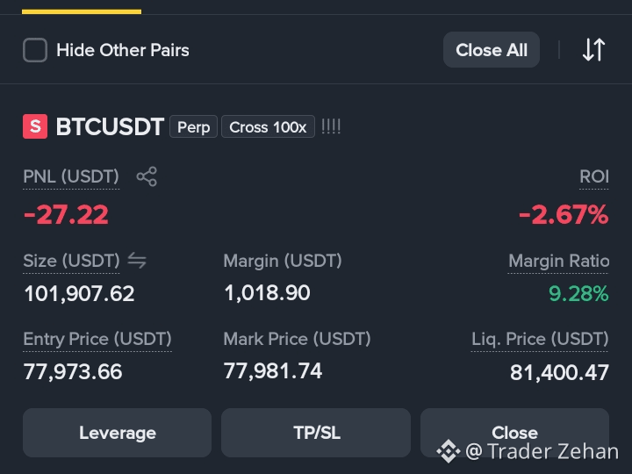Open the positions sort arrows icon
The height and width of the screenshot is (474, 632).
593,50
